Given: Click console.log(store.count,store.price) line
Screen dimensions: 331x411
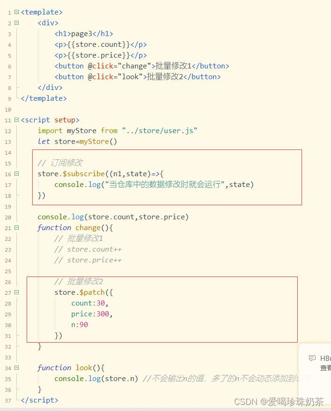Looking at the screenshot, I should click(x=113, y=217).
